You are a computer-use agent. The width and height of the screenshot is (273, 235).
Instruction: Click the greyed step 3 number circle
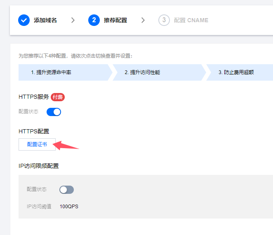pyautogui.click(x=164, y=20)
